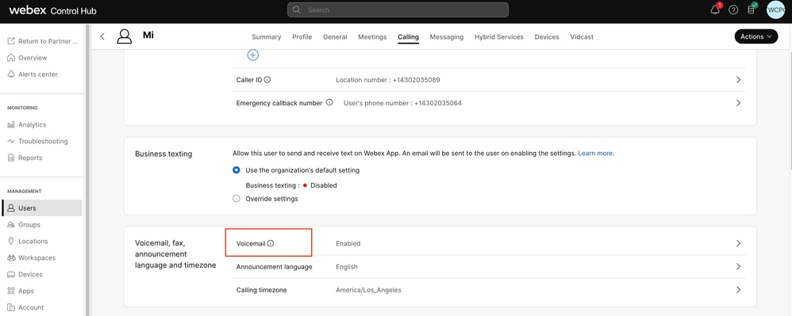Click the tasks list icon in header
The height and width of the screenshot is (316, 792).
pos(751,10)
